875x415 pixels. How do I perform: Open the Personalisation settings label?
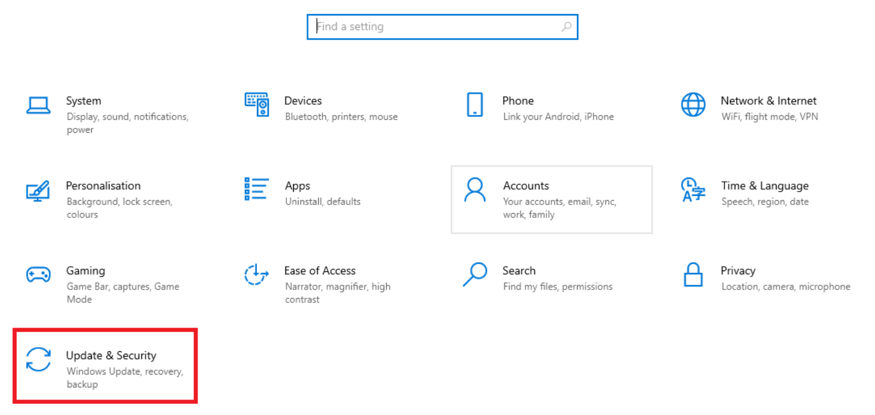coord(103,185)
